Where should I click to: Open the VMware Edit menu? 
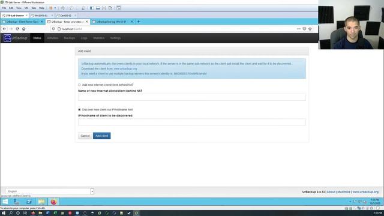pyautogui.click(x=11, y=8)
